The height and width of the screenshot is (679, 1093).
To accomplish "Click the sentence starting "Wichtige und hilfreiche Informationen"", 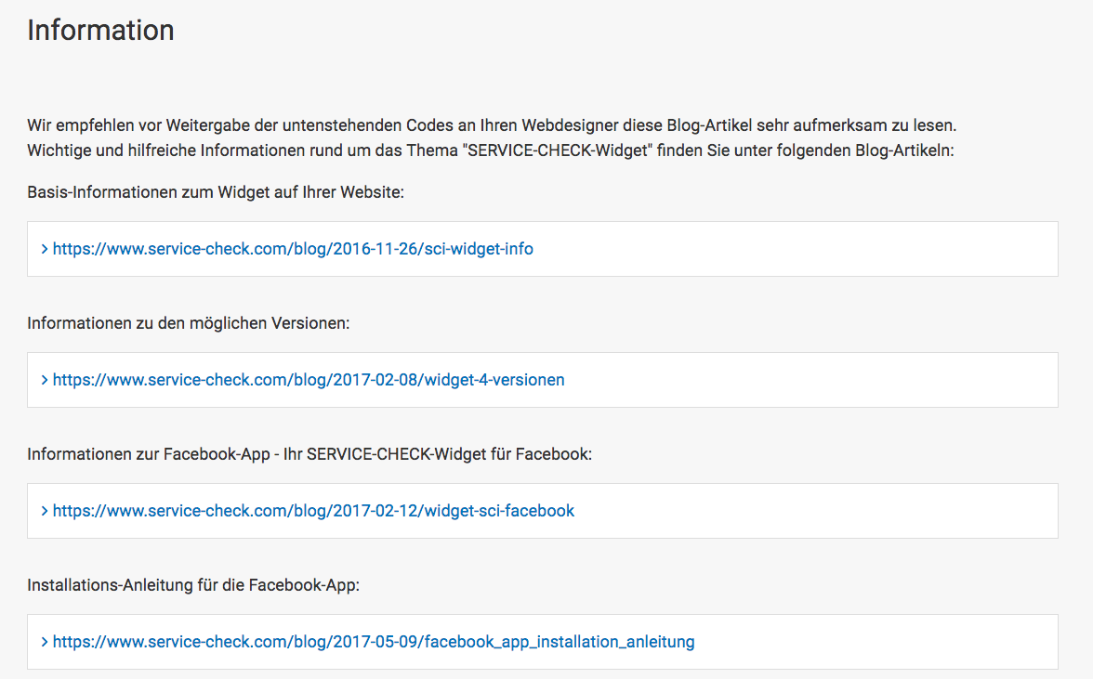I will tap(491, 150).
